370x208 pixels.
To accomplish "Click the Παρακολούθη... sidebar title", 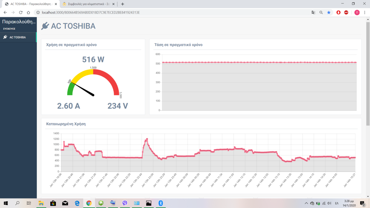I will click(19, 22).
